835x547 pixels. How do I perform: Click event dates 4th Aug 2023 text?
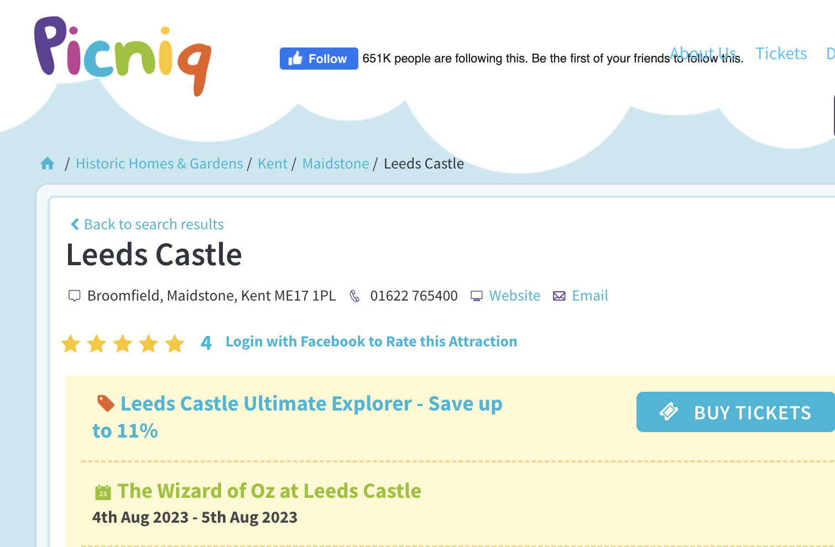point(195,517)
